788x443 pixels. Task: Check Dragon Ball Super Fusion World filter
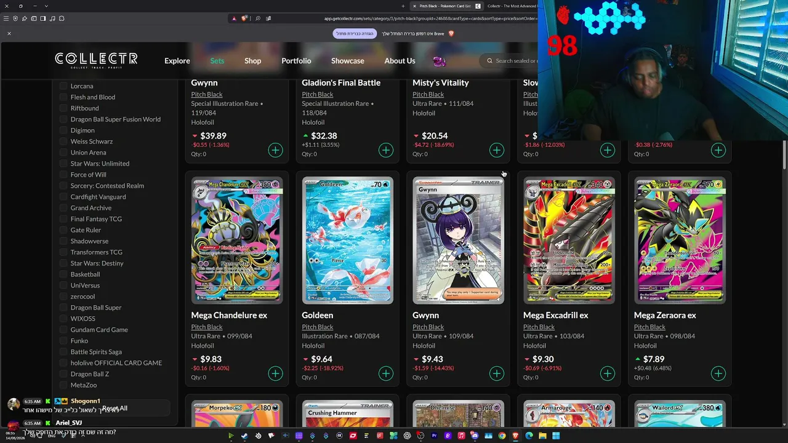point(63,119)
